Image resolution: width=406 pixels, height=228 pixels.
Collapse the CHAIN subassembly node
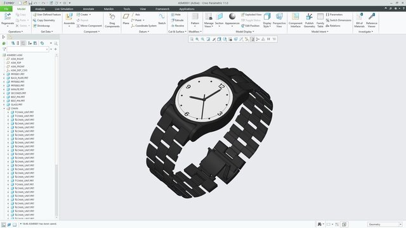pos(4,108)
